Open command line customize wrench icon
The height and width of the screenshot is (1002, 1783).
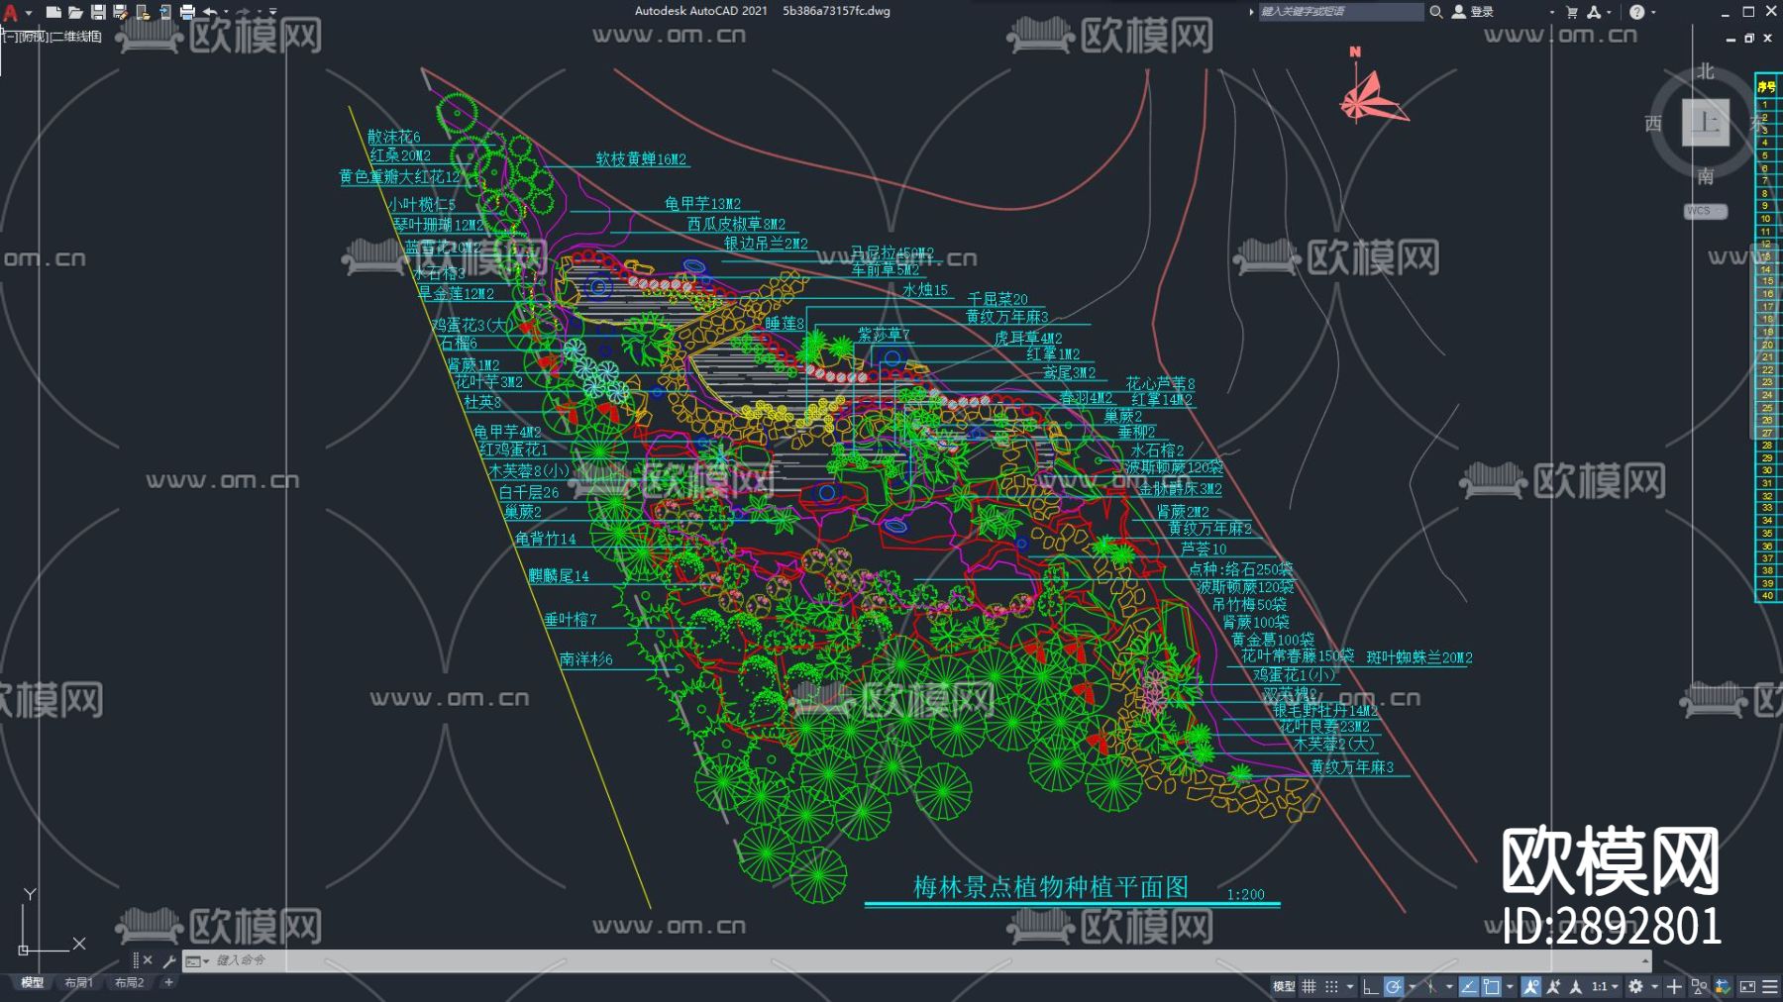pyautogui.click(x=168, y=960)
